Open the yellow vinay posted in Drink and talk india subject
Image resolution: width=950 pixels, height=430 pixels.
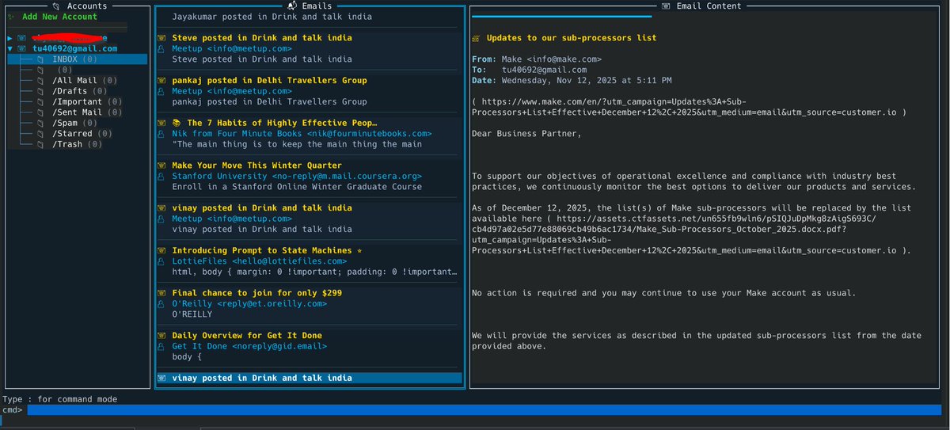[x=262, y=207]
